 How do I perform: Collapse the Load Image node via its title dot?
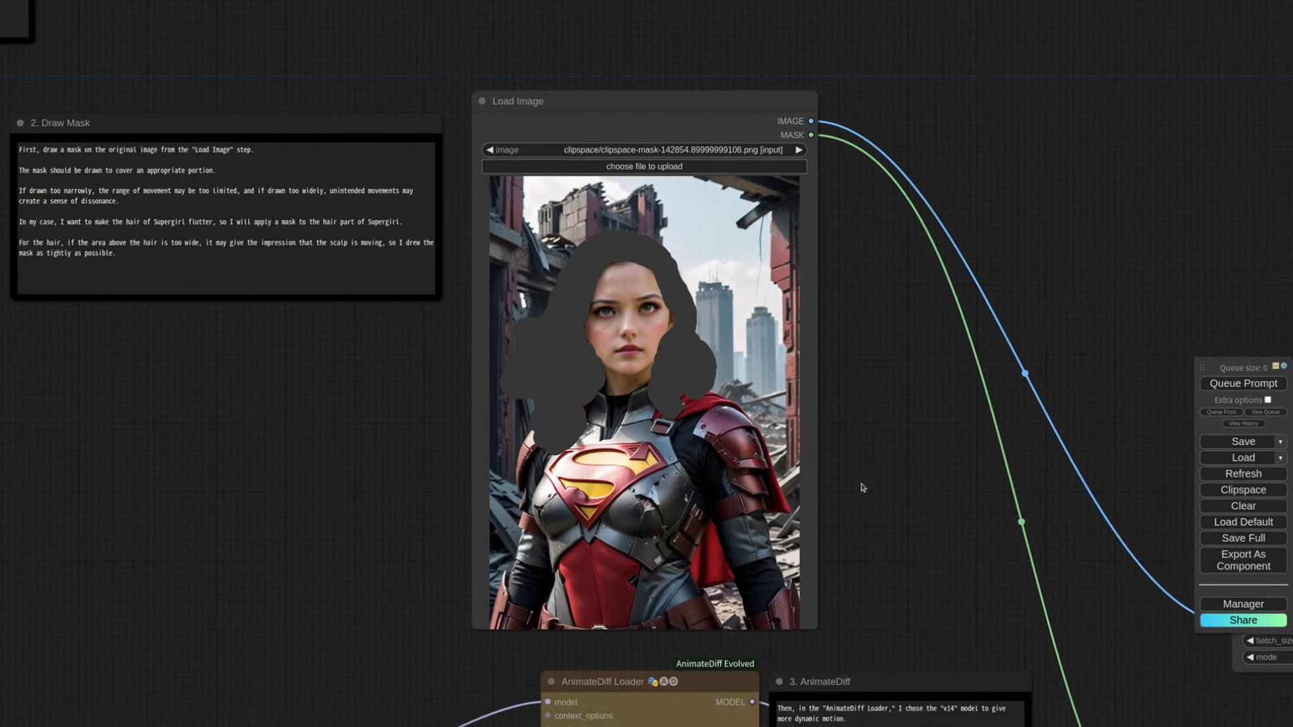coord(482,101)
